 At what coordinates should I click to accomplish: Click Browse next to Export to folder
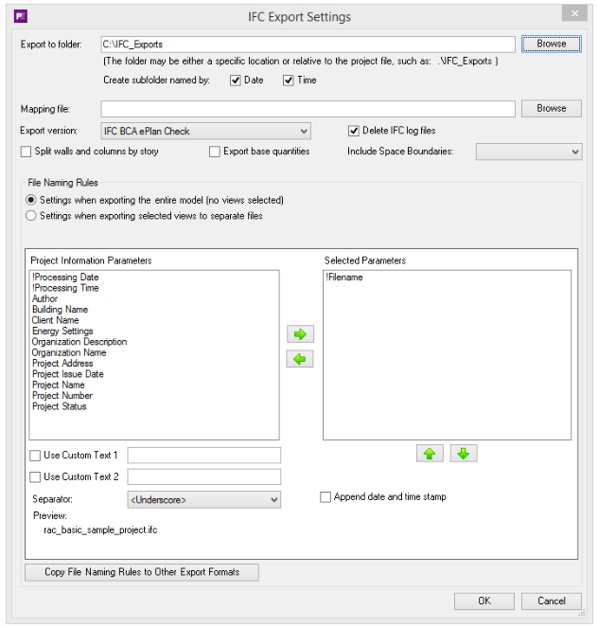(552, 44)
